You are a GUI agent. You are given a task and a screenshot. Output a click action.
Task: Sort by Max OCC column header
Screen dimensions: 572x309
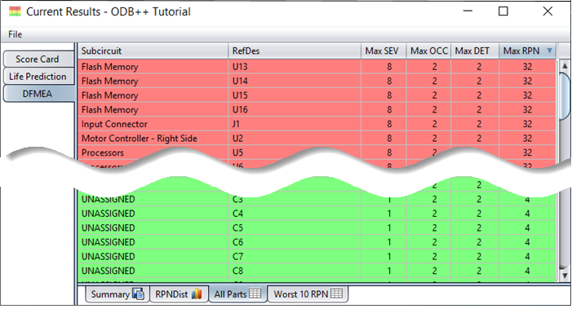coord(428,51)
